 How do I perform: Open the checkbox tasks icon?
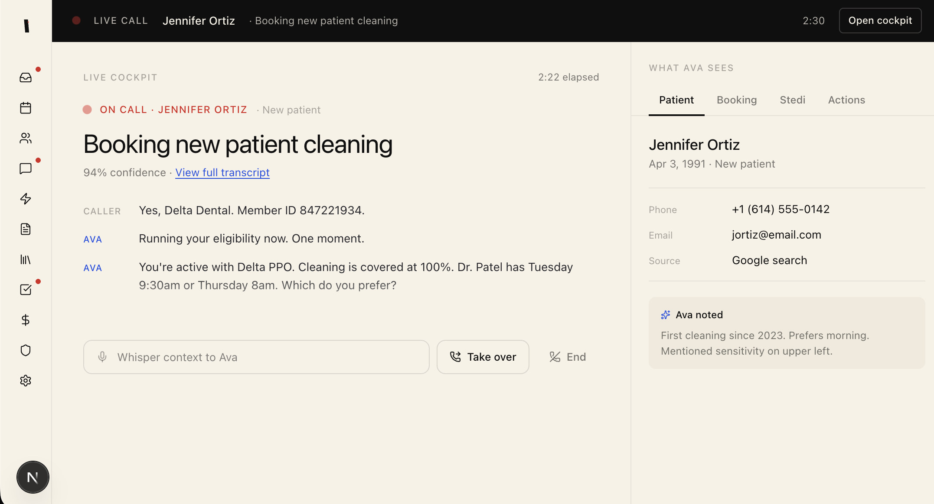(x=26, y=290)
